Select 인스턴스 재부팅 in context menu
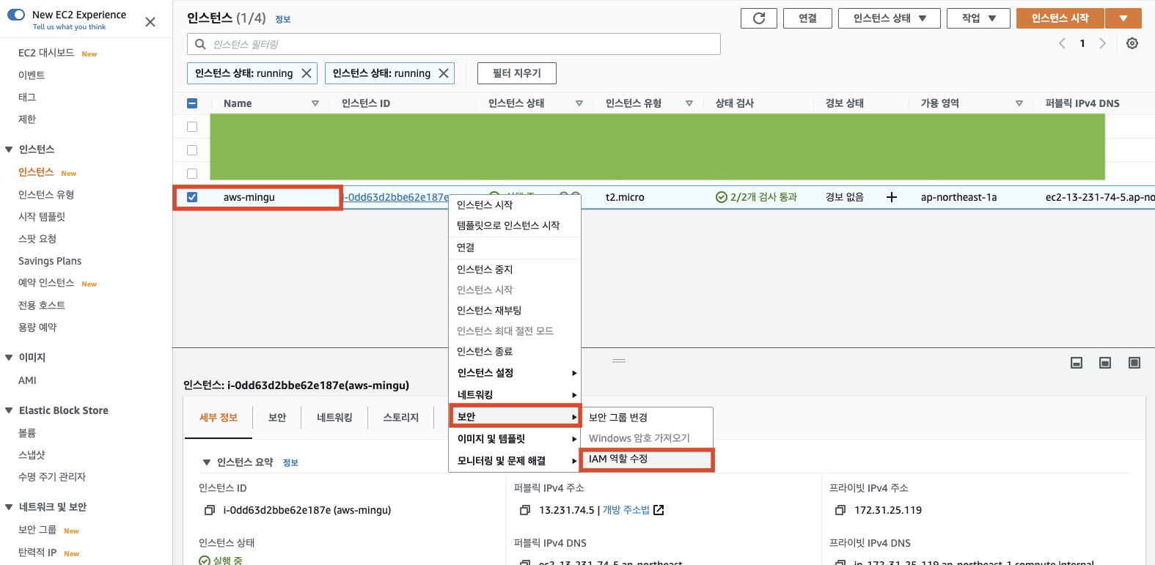This screenshot has height=565, width=1155. pyautogui.click(x=515, y=311)
